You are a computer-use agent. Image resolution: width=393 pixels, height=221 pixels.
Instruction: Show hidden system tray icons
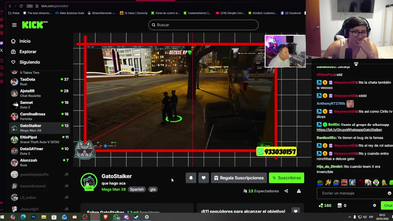[349, 217]
